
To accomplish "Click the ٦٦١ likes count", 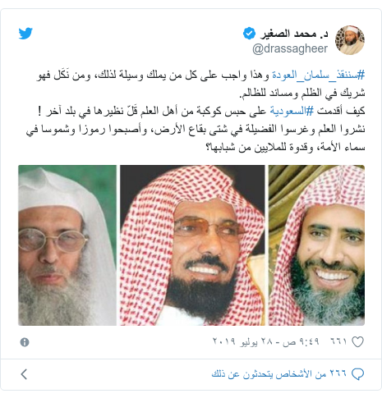I will [x=338, y=341].
